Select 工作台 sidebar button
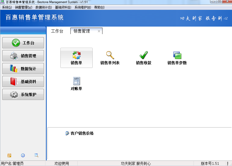Image resolution: width=232 pixels, height=166 pixels. (x=23, y=43)
